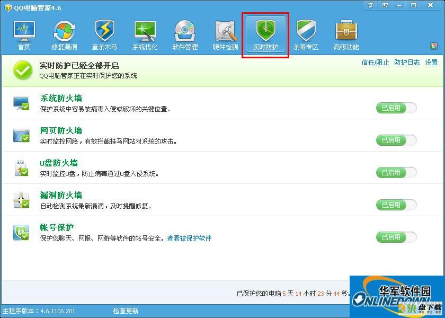Toggle the 网页防火墙 已启用 switch
The height and width of the screenshot is (318, 445).
pyautogui.click(x=396, y=140)
